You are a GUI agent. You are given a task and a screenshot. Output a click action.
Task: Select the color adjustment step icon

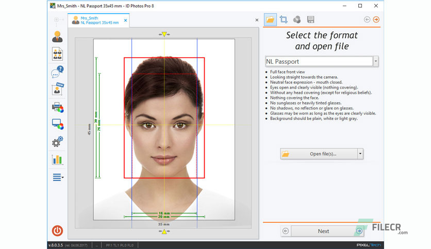297,20
